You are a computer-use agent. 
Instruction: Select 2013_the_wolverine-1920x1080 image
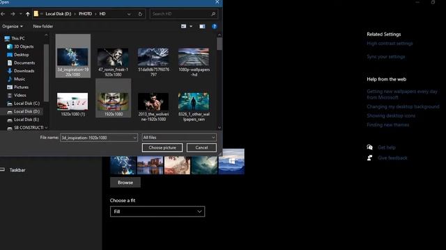[153, 106]
